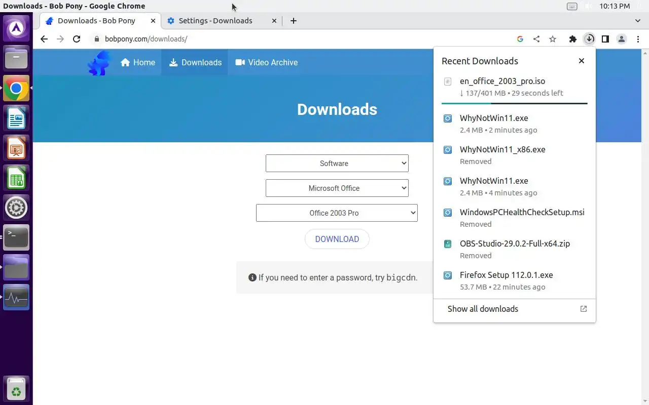Open the purple launcher icon atop the dock
This screenshot has width=649, height=405.
[16, 28]
